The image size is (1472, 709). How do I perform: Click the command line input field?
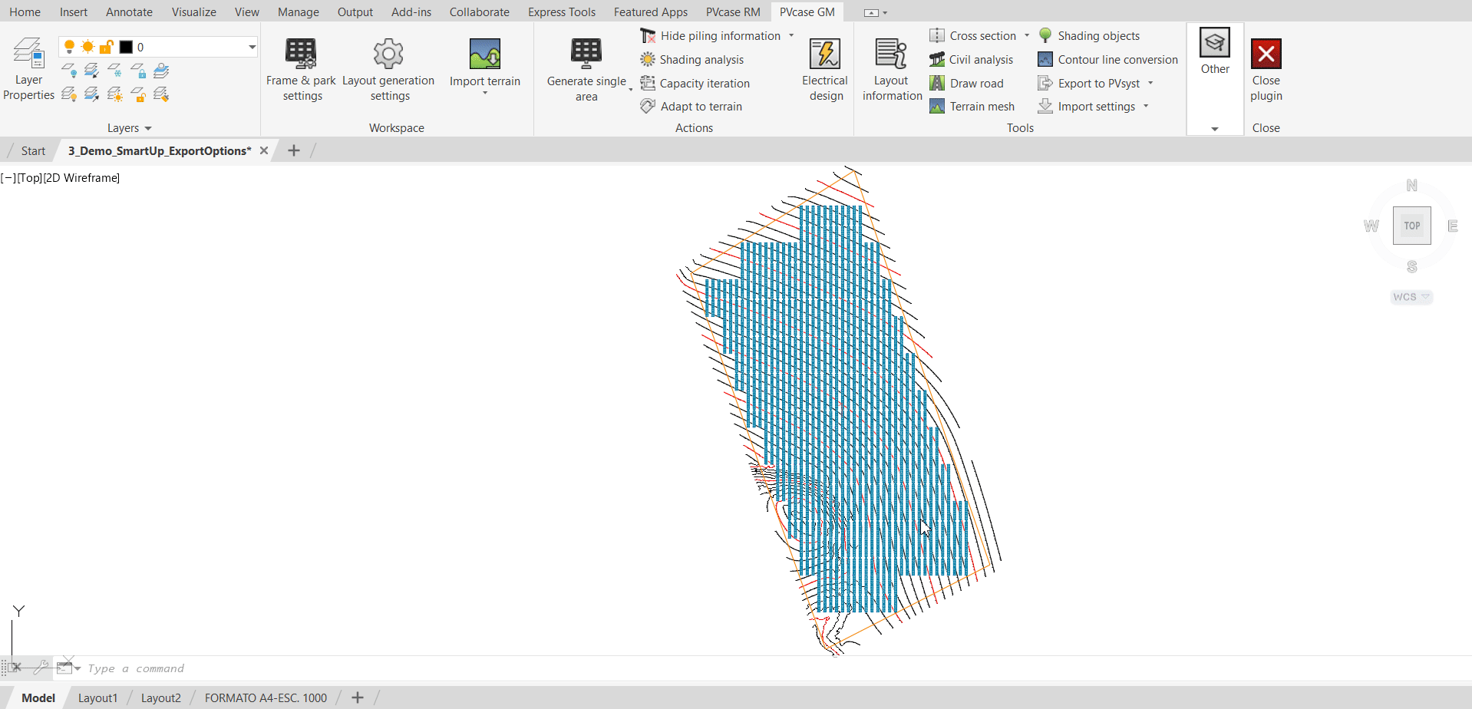(x=384, y=668)
